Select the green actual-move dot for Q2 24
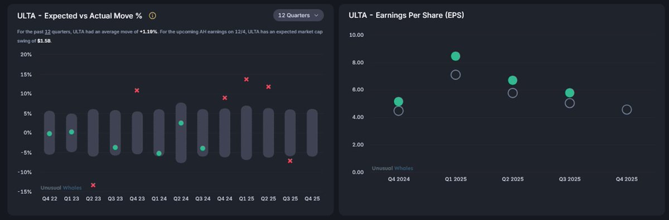This screenshot has width=669, height=220. [181, 123]
